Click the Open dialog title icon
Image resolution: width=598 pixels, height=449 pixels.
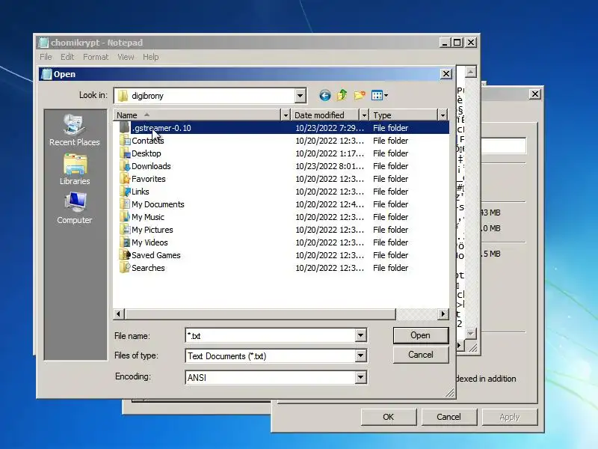coord(46,74)
